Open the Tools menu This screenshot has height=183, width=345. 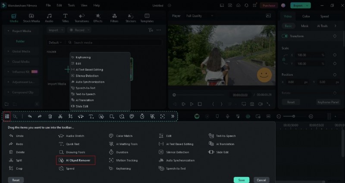71,5
